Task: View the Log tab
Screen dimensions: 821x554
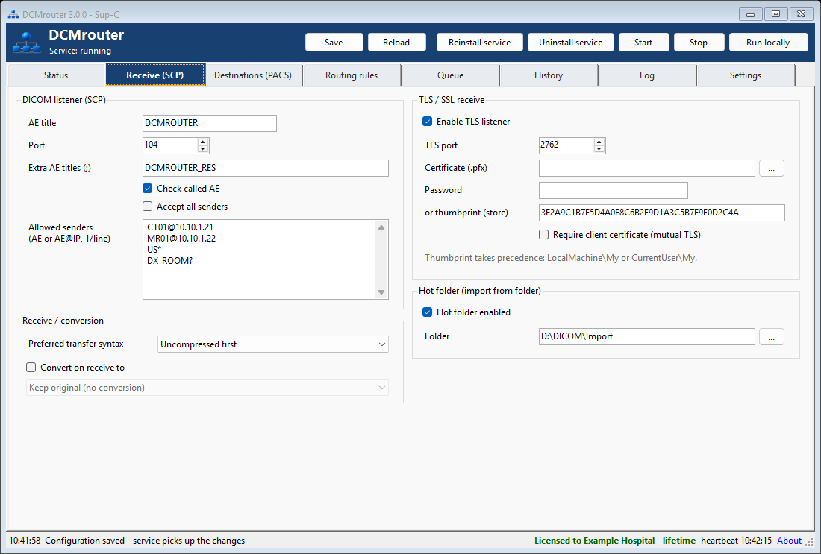Action: (646, 75)
